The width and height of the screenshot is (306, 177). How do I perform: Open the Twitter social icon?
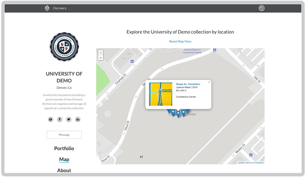[x=68, y=119]
